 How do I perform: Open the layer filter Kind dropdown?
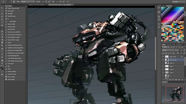tap(166, 47)
